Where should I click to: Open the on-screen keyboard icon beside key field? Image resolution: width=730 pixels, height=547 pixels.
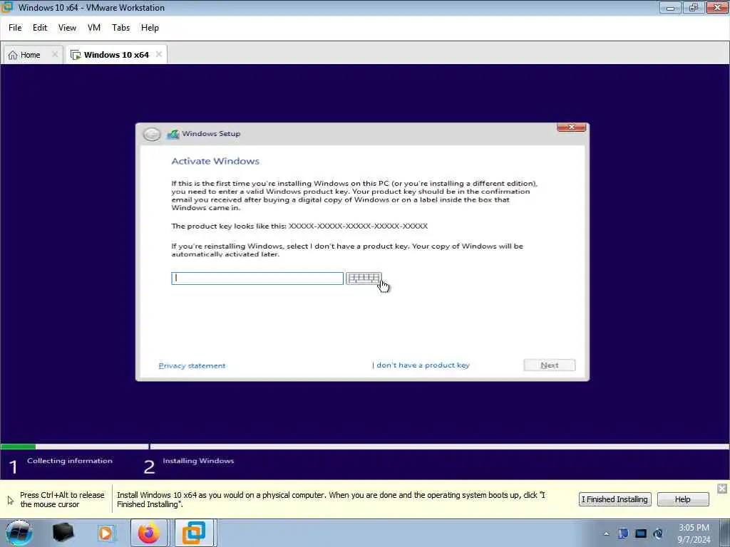[364, 278]
